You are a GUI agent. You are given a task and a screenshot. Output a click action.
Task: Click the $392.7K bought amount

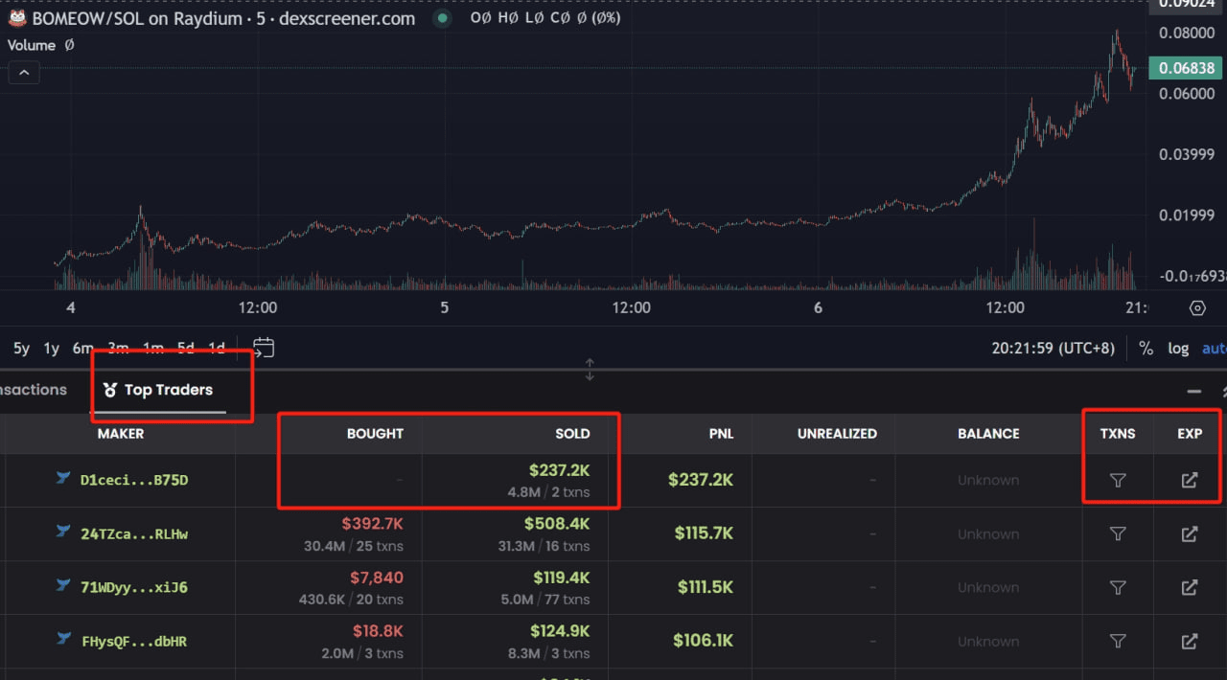click(372, 524)
